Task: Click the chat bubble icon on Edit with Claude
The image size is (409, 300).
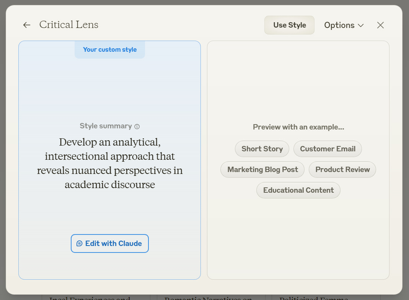Action: [x=80, y=244]
